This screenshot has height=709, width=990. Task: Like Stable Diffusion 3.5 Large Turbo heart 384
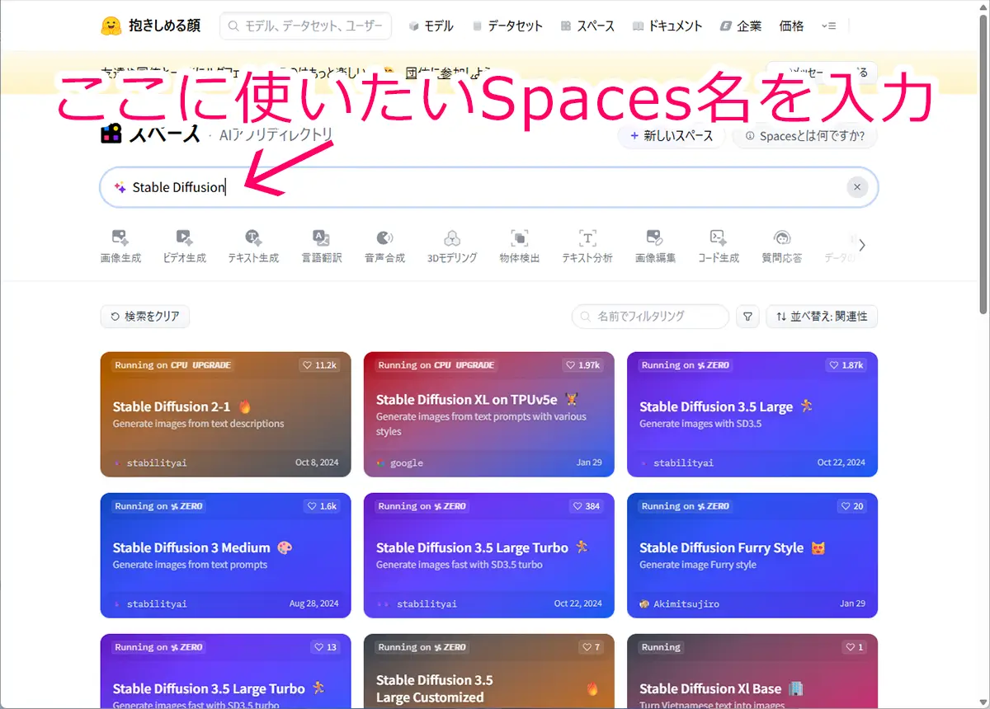click(x=586, y=506)
